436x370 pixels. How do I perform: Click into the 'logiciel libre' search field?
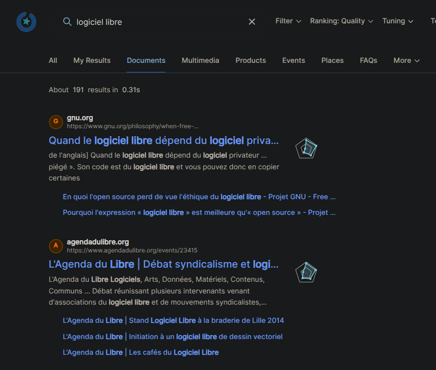pyautogui.click(x=160, y=22)
